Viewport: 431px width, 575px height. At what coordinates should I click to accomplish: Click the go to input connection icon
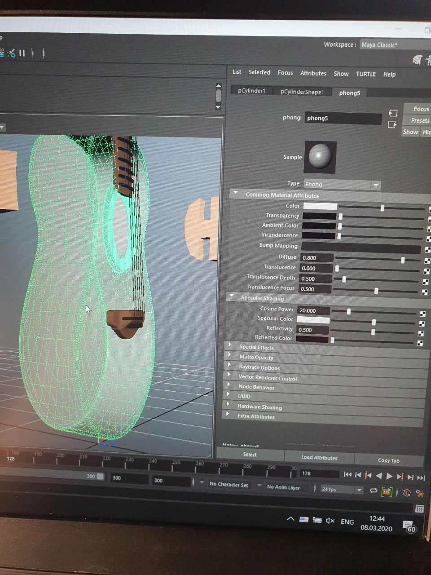pos(393,114)
